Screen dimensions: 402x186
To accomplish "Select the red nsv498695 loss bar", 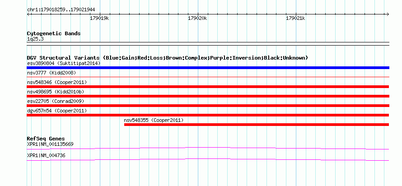I will 208,96.
